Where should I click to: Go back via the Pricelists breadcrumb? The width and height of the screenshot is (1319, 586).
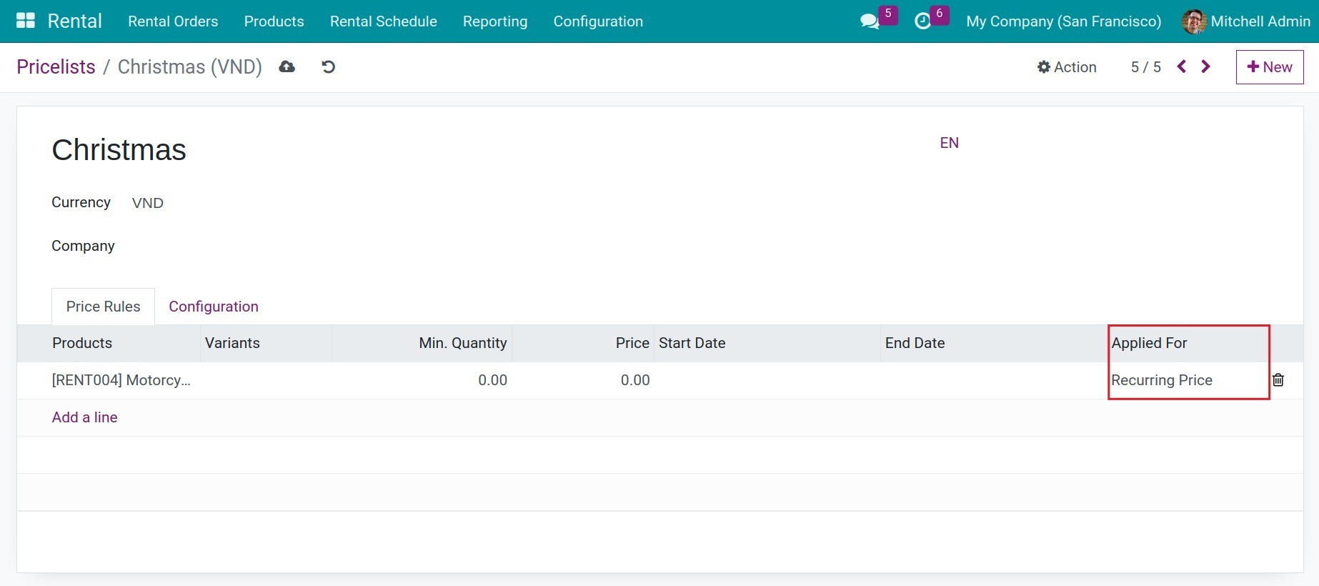pyautogui.click(x=56, y=67)
